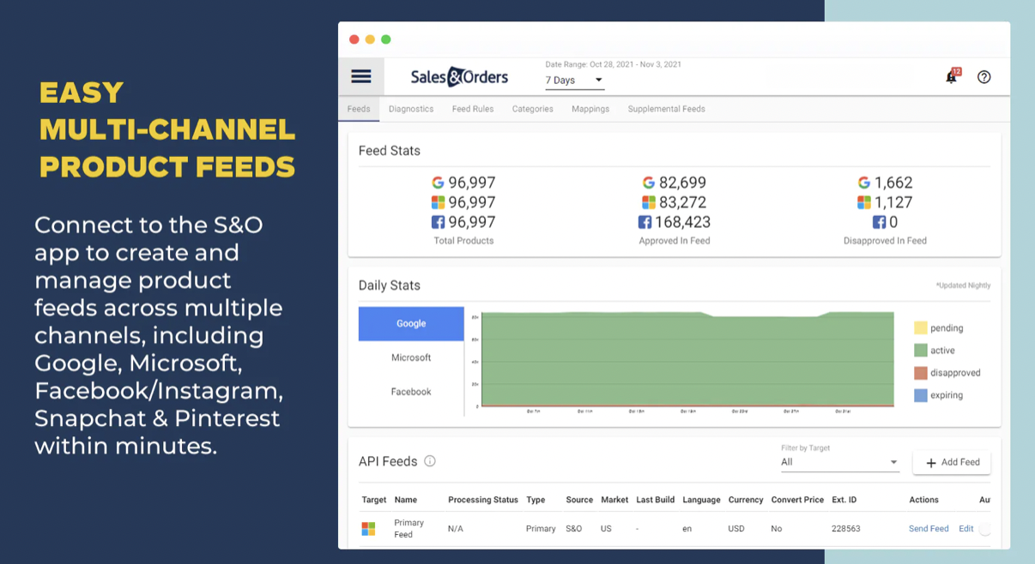Open the hamburger navigation menu

(361, 76)
